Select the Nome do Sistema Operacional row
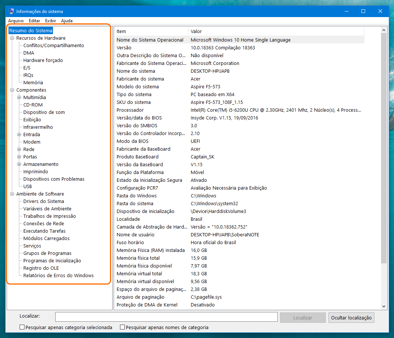The height and width of the screenshot is (338, 394). (239, 40)
